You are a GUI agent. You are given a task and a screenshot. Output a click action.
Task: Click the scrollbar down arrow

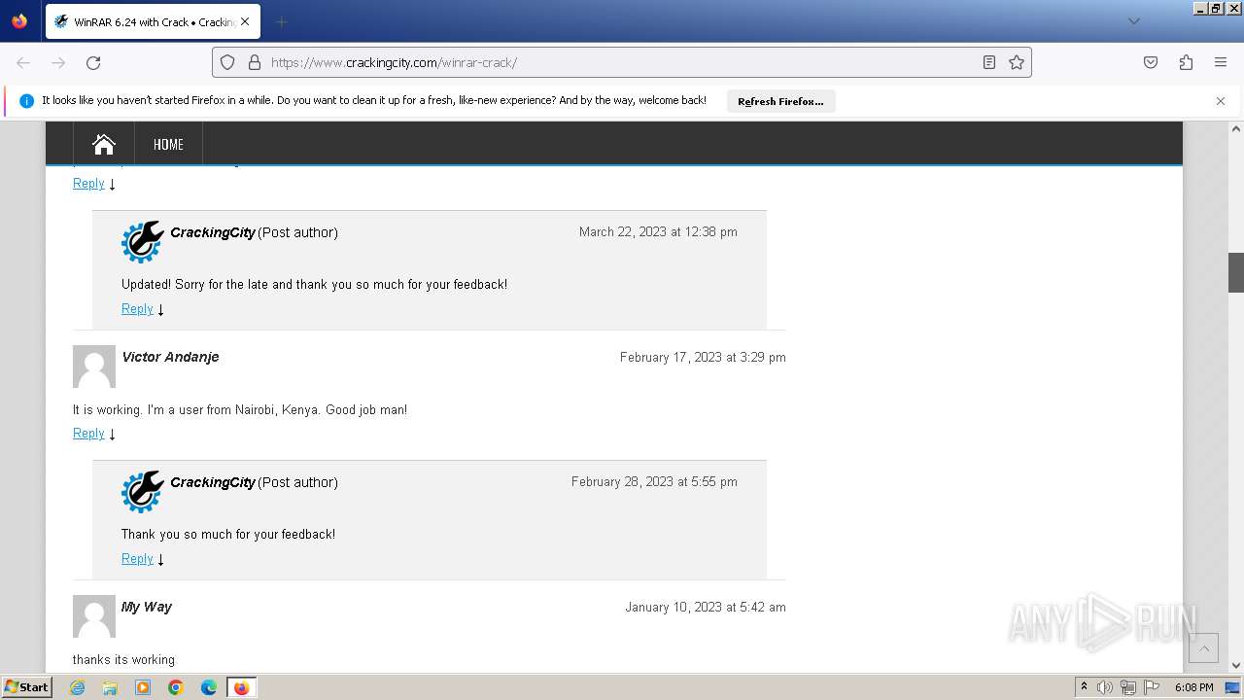(1236, 665)
